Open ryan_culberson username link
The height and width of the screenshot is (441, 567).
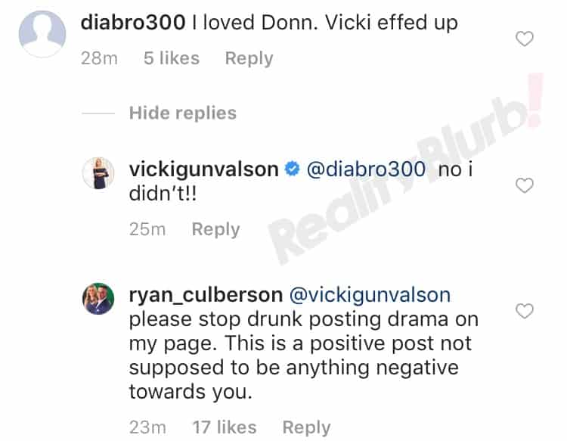click(x=206, y=295)
